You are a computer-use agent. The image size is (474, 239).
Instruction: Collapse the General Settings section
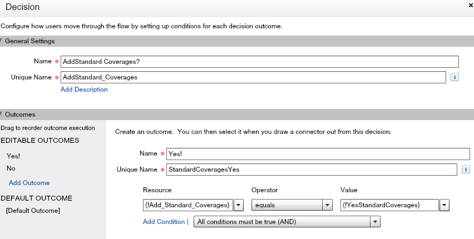(x=2, y=41)
